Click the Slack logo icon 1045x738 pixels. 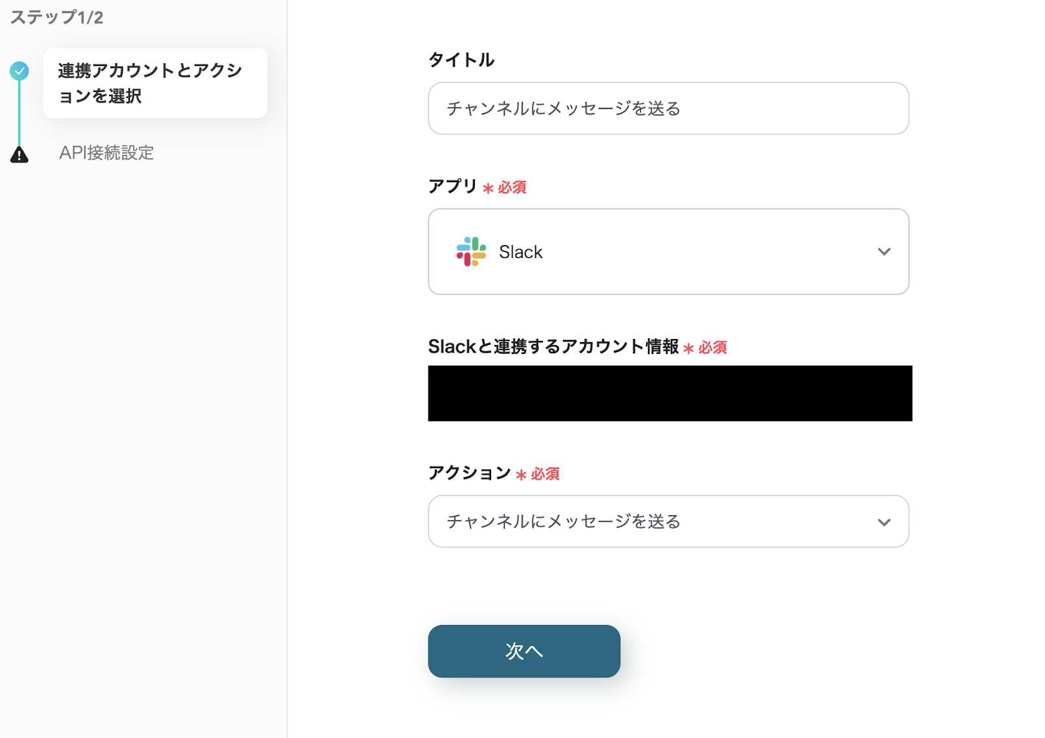pos(471,251)
